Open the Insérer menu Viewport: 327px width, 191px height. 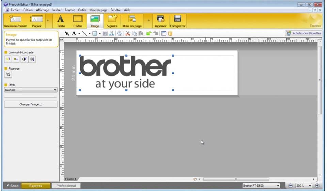coord(57,10)
